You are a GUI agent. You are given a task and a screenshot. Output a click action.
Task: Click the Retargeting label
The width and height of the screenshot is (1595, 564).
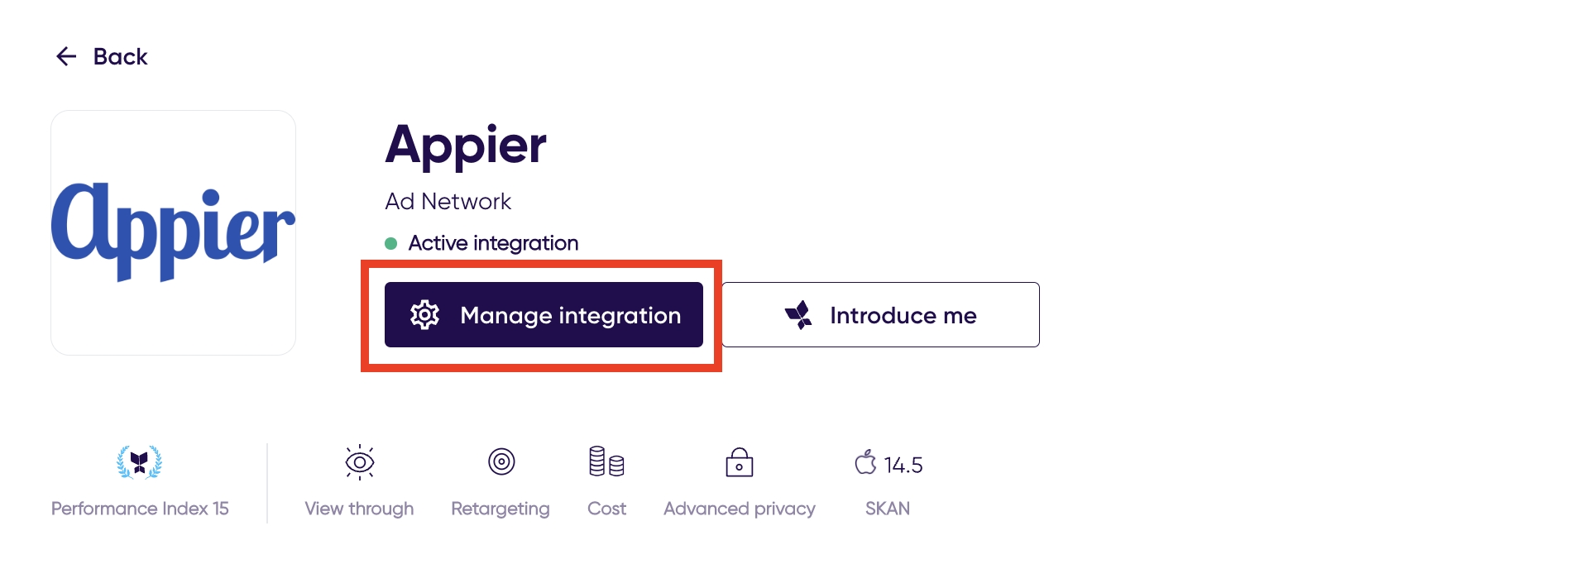(501, 509)
